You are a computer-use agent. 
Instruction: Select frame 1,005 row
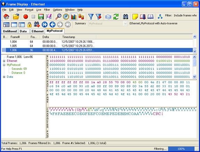click(x=97, y=46)
